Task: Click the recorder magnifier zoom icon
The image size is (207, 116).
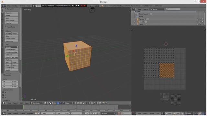Action: (46, 6)
